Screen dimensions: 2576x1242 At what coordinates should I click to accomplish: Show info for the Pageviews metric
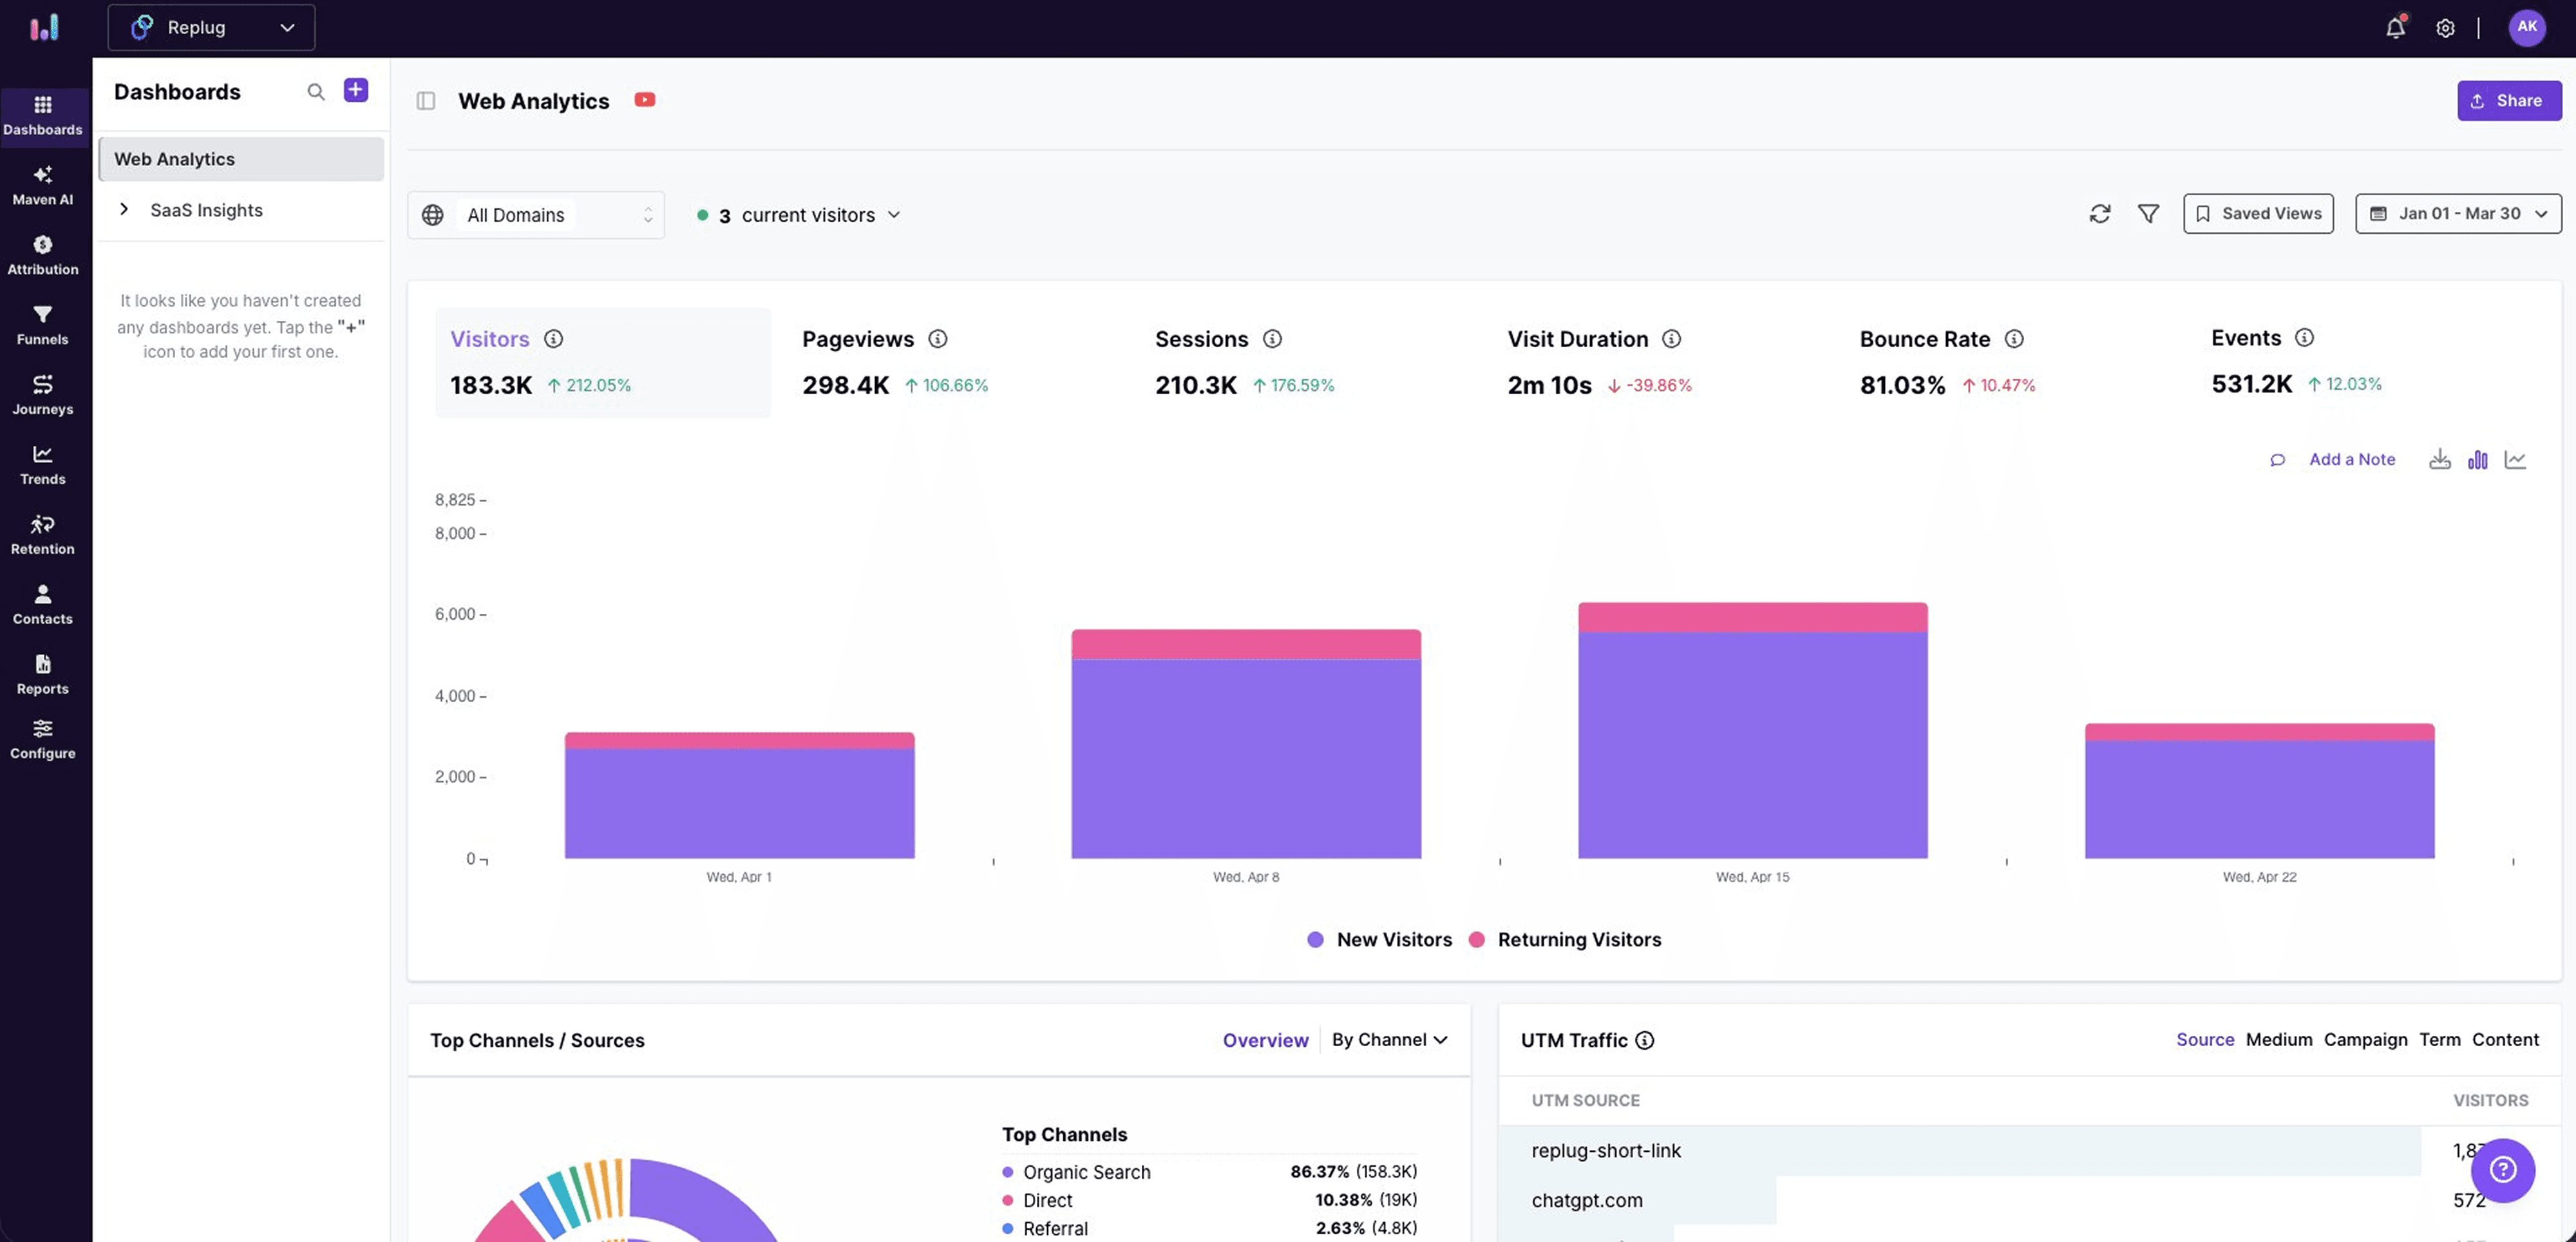(937, 339)
